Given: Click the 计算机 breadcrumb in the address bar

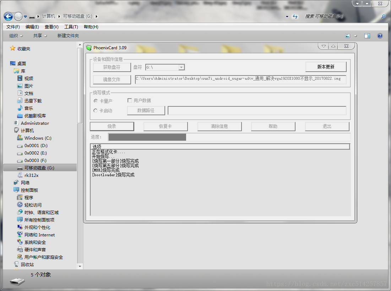Looking at the screenshot, I should pyautogui.click(x=48, y=16).
